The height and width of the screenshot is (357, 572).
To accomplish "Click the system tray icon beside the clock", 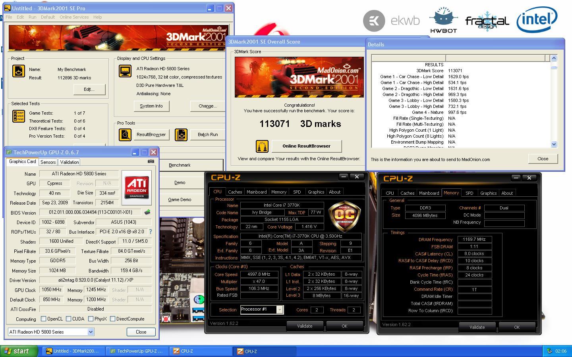I will [550, 351].
